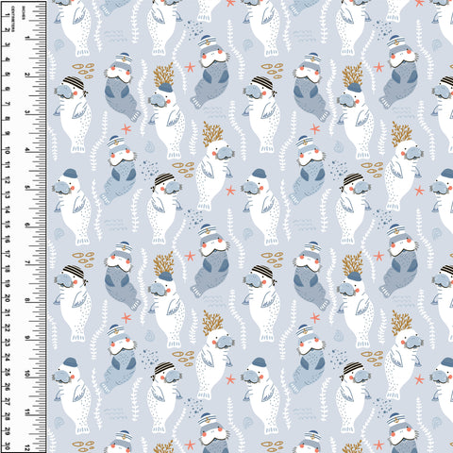The image size is (453, 453).
Task: Click the 5 centimeter number on ruler
Action: (x=7, y=75)
